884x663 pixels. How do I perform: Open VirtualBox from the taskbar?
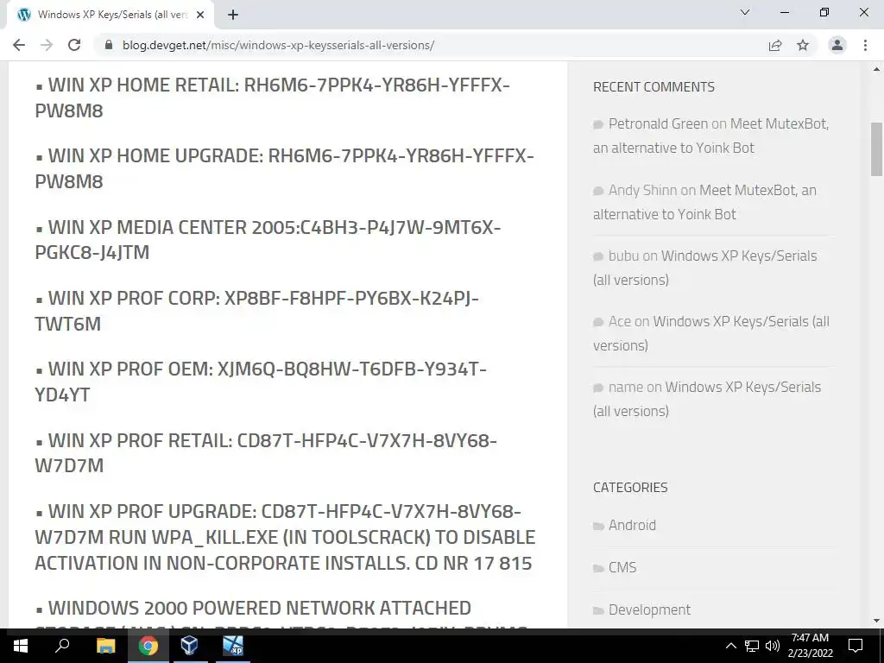(x=189, y=646)
